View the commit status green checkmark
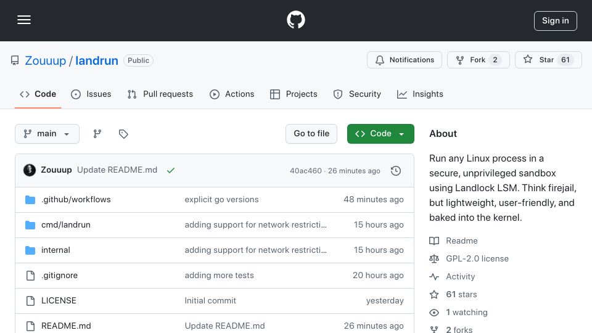Screen dimensions: 592x333 [171, 170]
